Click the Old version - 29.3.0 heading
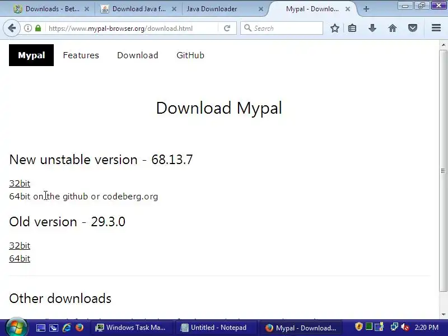Image resolution: width=448 pixels, height=336 pixels. 67,222
